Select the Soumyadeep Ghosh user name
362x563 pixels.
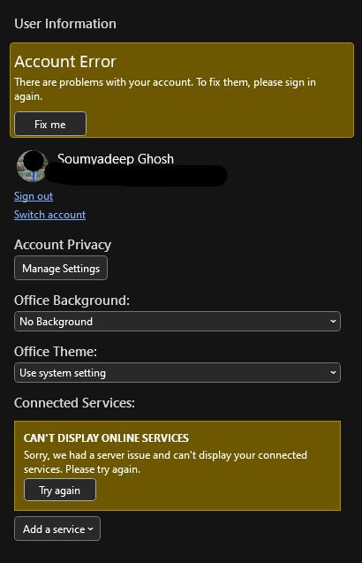point(116,159)
